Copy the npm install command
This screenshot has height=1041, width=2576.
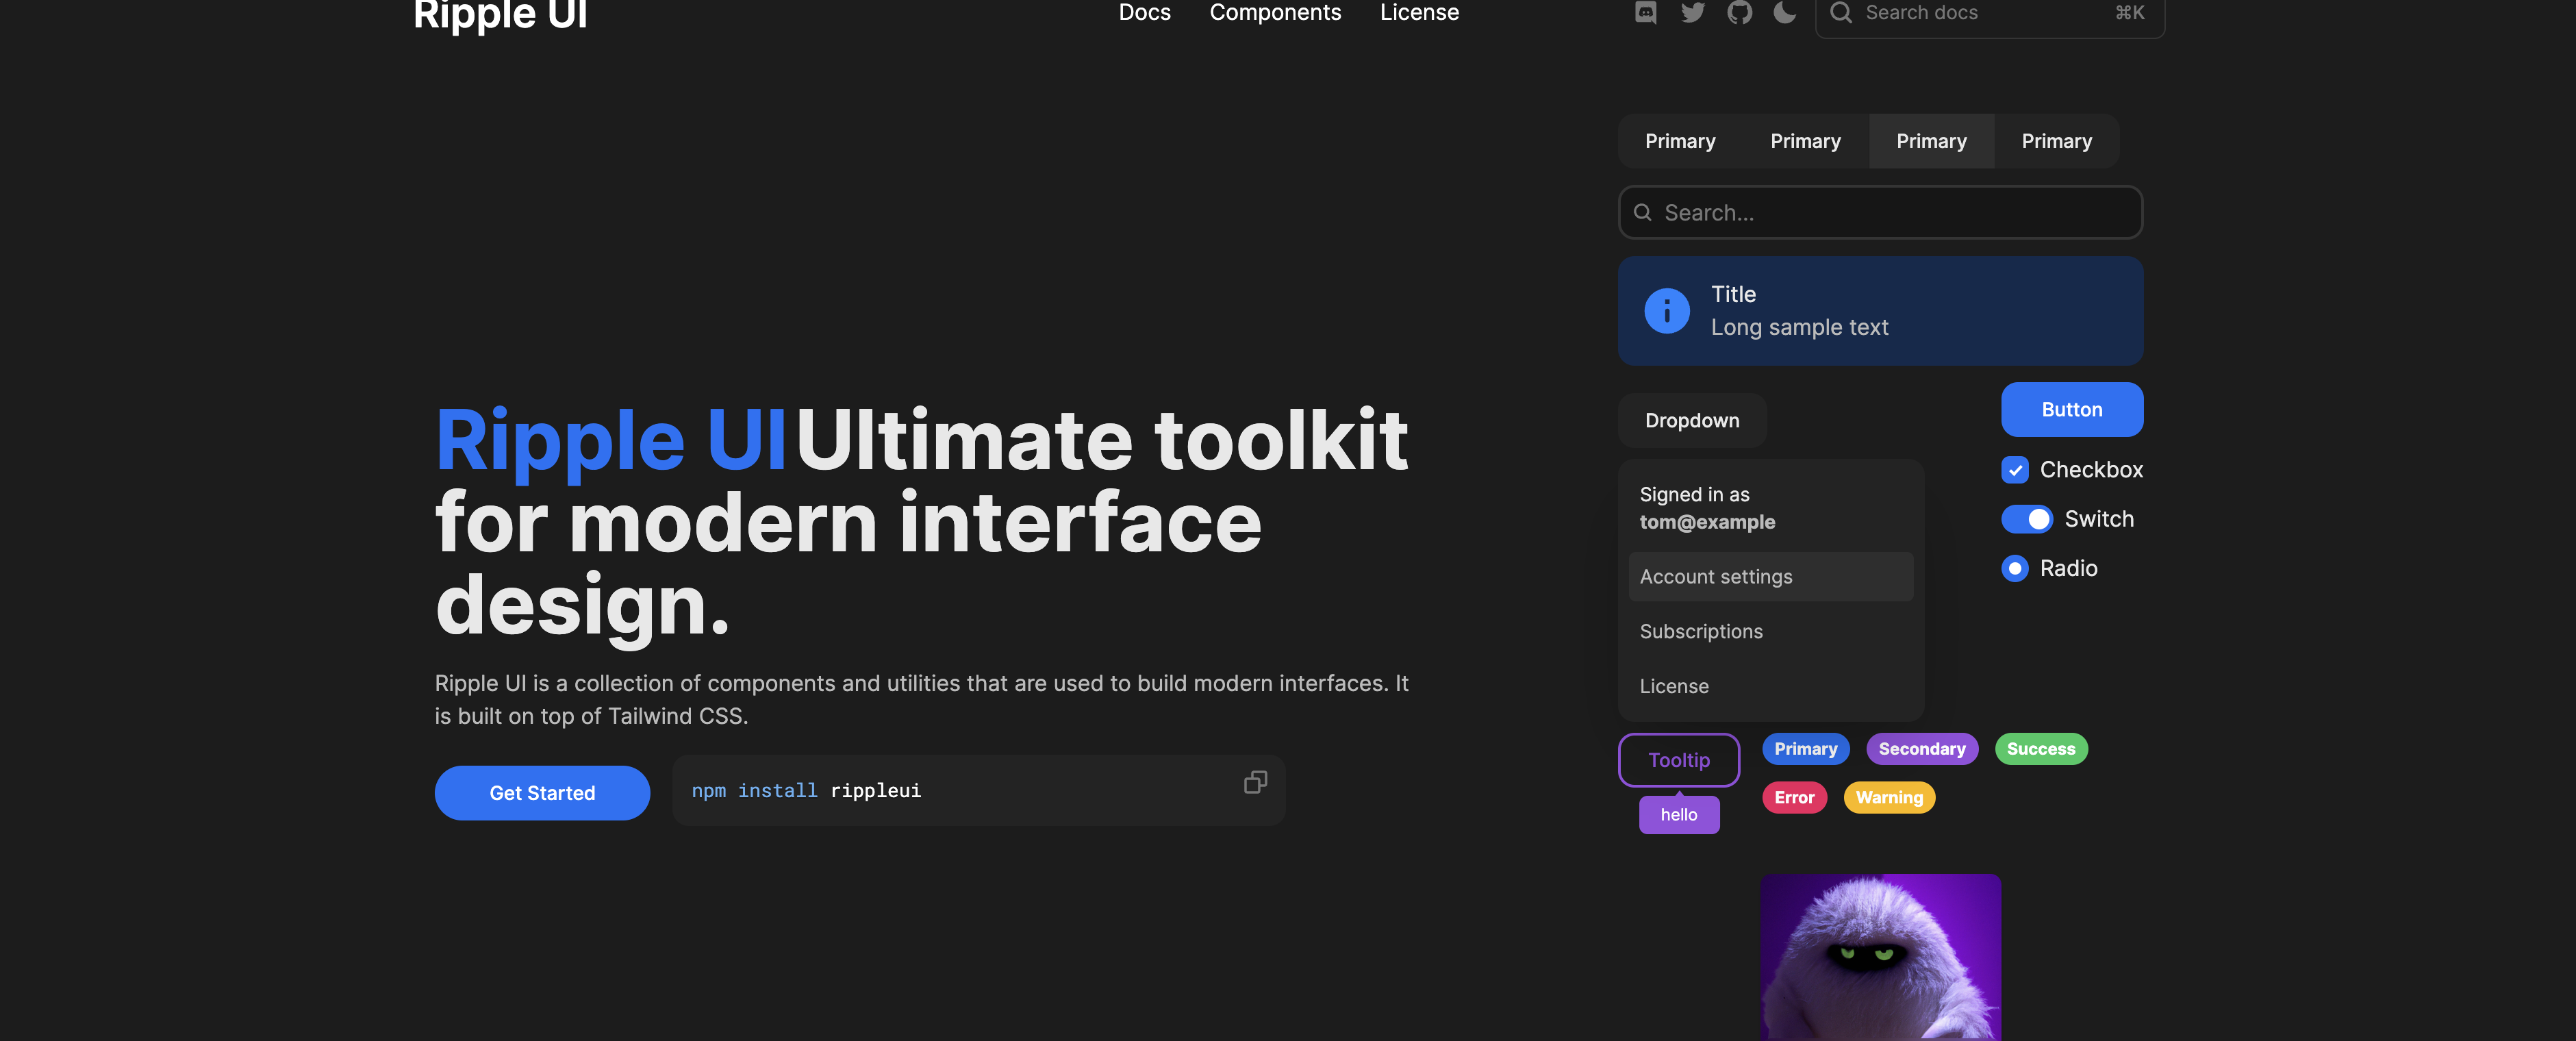pyautogui.click(x=1255, y=782)
